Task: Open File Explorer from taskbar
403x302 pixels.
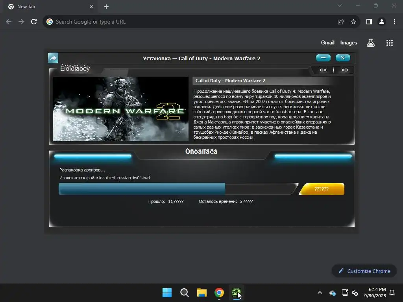Action: 202,293
